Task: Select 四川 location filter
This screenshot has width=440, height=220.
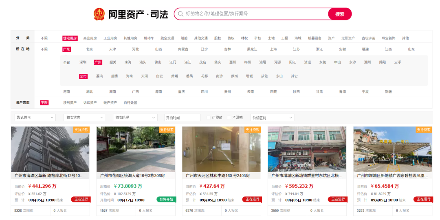Action: (205, 91)
